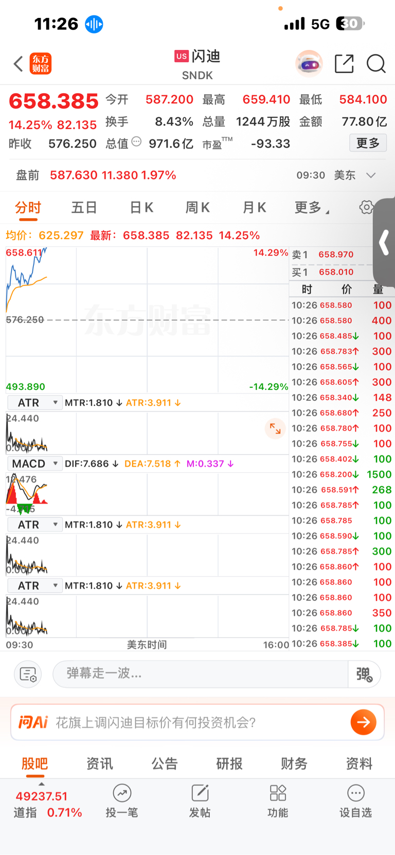Expand the 道指 index bar

[42, 784]
